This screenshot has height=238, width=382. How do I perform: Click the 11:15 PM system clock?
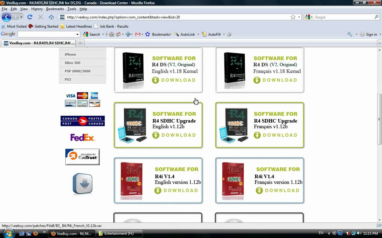coord(370,233)
